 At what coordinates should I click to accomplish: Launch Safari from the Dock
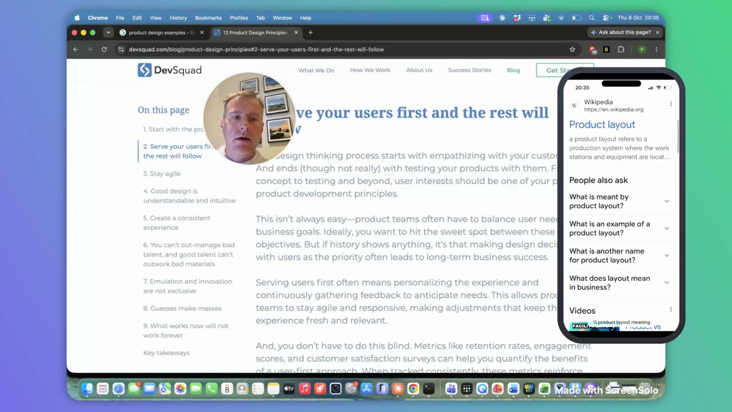tap(118, 389)
